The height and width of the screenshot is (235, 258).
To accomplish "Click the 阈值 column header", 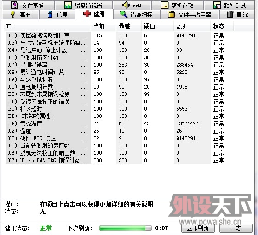I will click(x=157, y=26).
